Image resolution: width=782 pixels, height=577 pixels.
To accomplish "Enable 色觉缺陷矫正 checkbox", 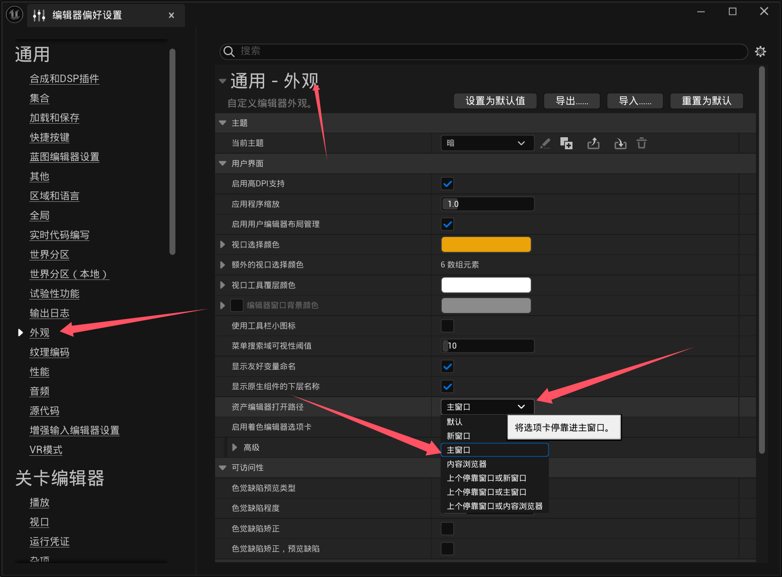I will pyautogui.click(x=447, y=528).
